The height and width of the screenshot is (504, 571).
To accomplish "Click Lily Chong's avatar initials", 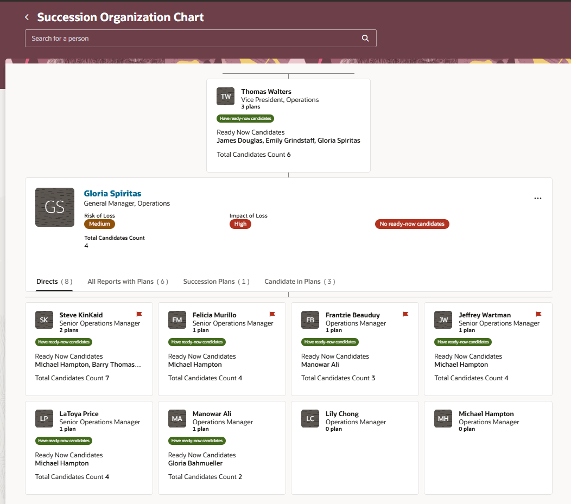I will click(310, 418).
